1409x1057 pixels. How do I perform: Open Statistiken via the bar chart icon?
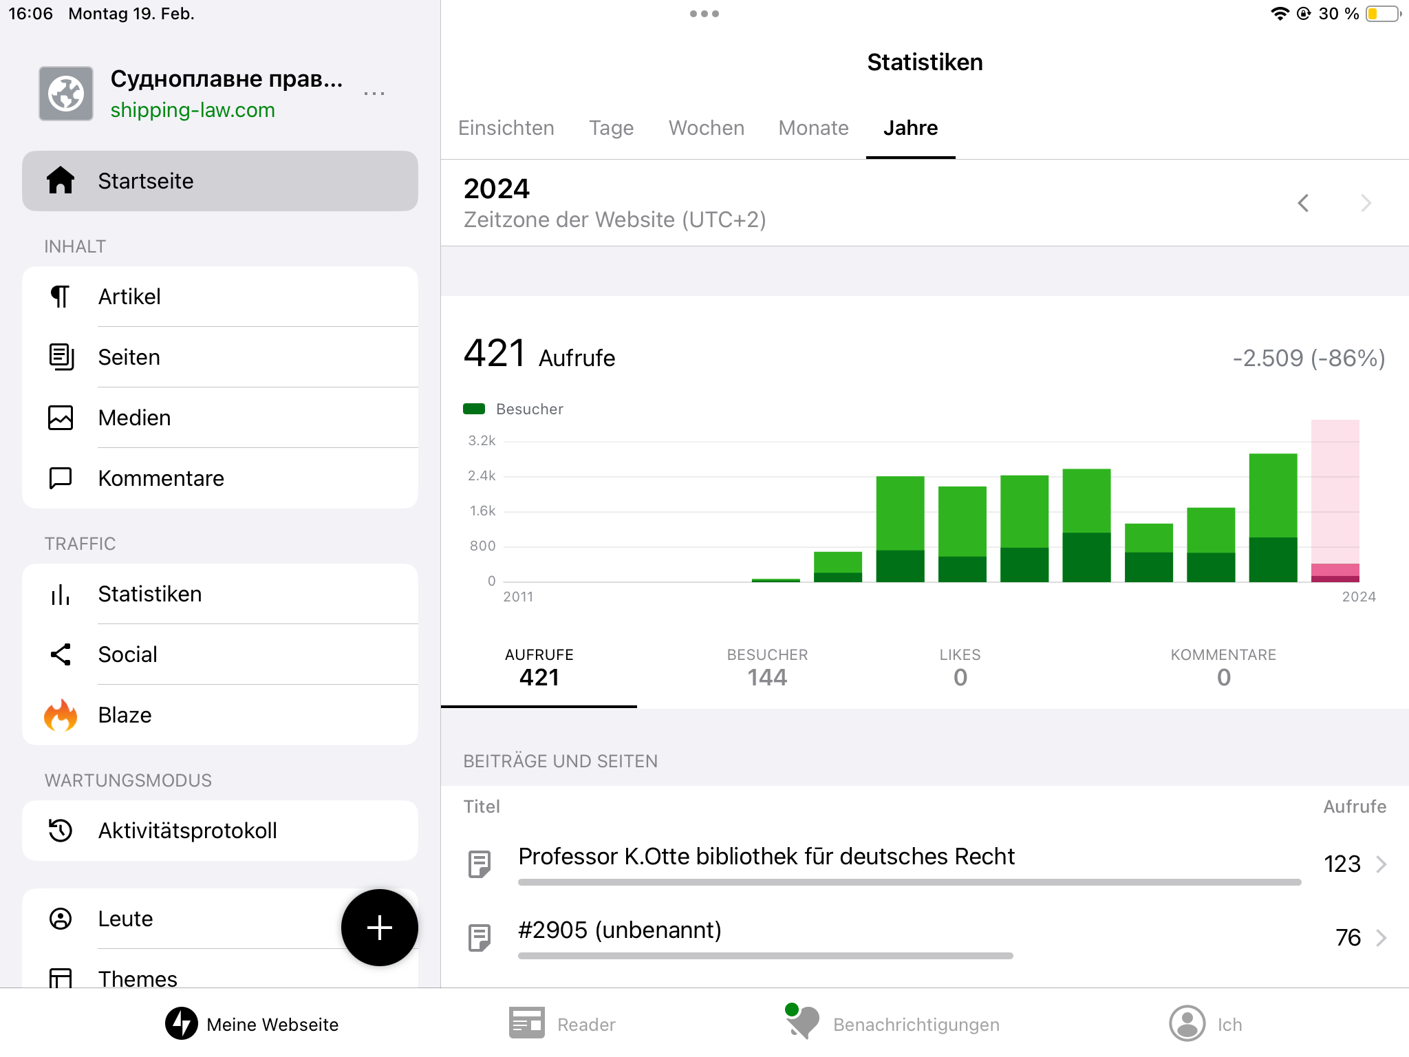[x=61, y=594]
